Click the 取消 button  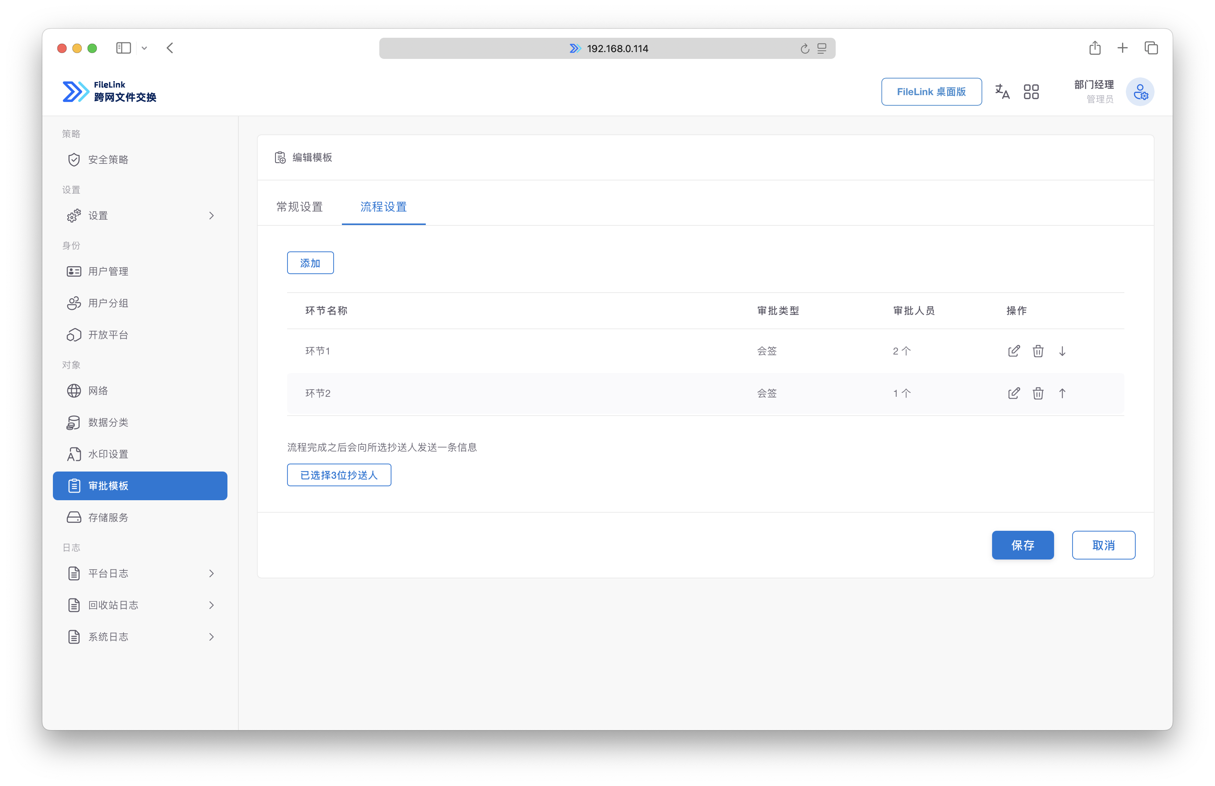[x=1103, y=545]
